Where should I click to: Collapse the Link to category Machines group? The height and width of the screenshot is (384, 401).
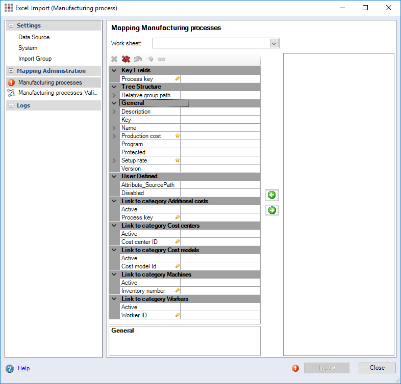(x=114, y=275)
